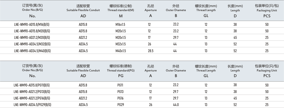
Task: Select the M32x1.5 thread value
Action: pyautogui.click(x=121, y=44)
